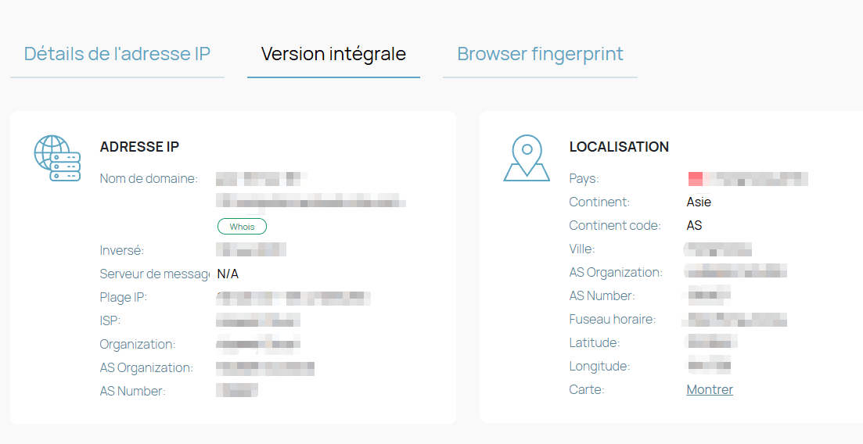The image size is (863, 444).
Task: Click the ISP label
Action: tap(110, 320)
